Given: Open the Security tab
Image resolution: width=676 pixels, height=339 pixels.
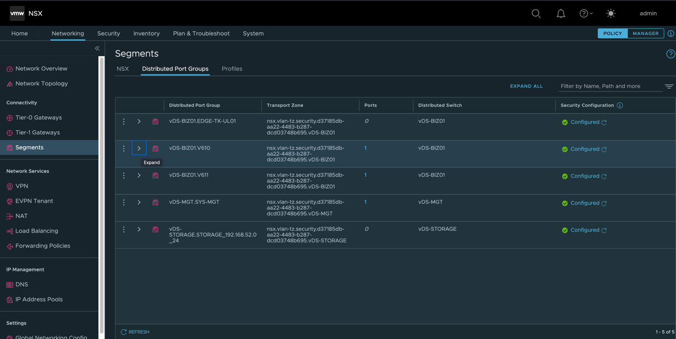Looking at the screenshot, I should pos(108,33).
